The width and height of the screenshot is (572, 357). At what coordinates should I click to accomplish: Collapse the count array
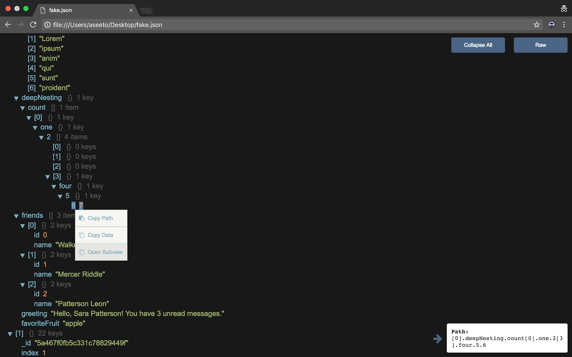coord(23,108)
